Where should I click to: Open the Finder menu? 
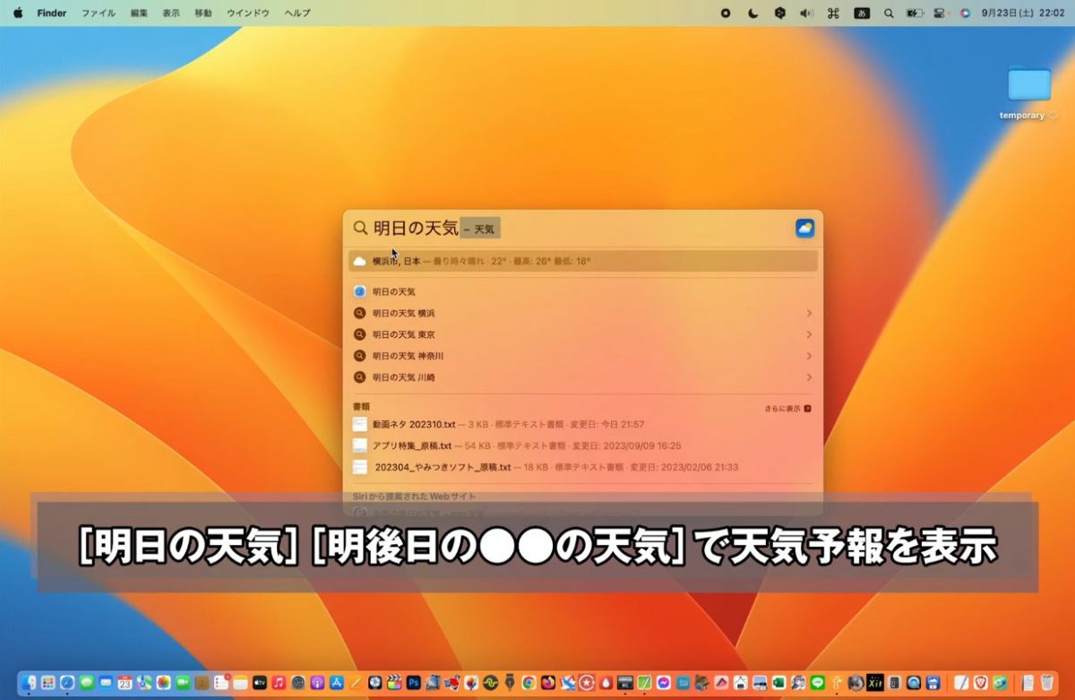52,13
